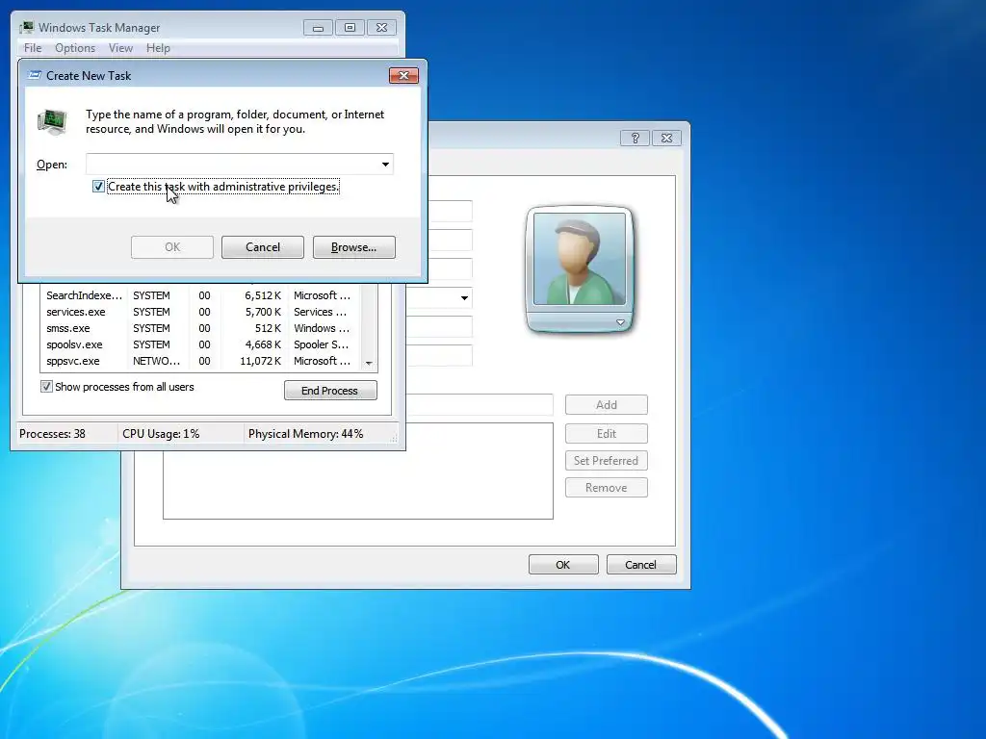This screenshot has width=986, height=739.
Task: Select the SearchIndexe... process row
Action: 201,295
